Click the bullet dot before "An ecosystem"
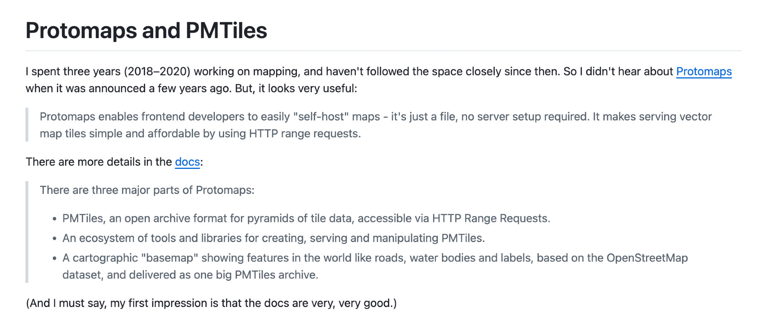This screenshot has height=332, width=770. click(x=55, y=239)
